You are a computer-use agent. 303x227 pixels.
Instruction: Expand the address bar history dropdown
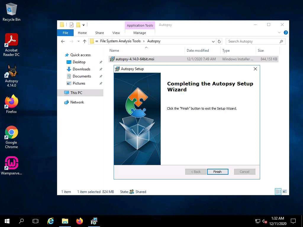213,41
